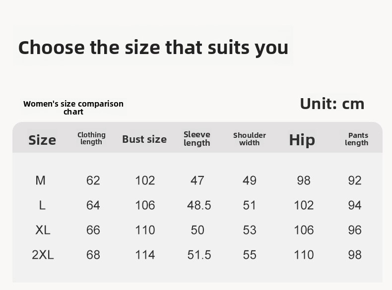Screen dimensions: 392x290
Task: Click the 'Unit: cm' text
Action: tap(332, 104)
